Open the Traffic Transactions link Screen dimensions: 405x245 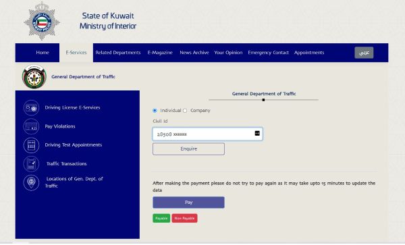66,164
